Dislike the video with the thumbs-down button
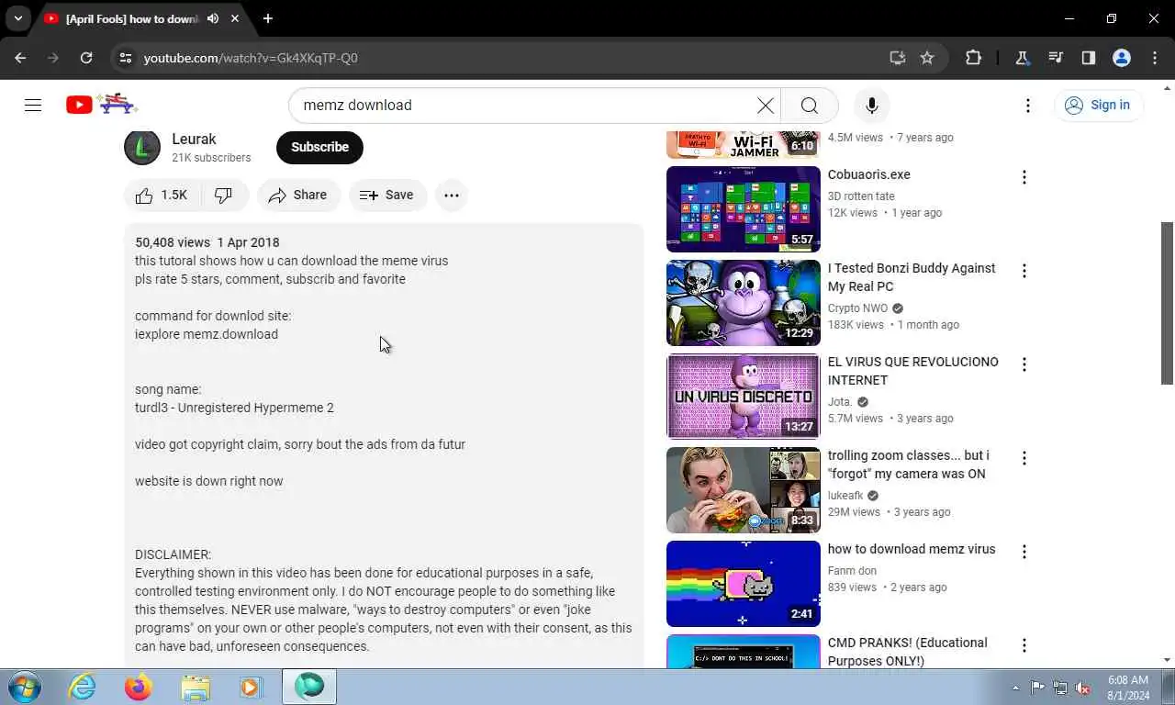This screenshot has height=705, width=1175. tap(224, 195)
